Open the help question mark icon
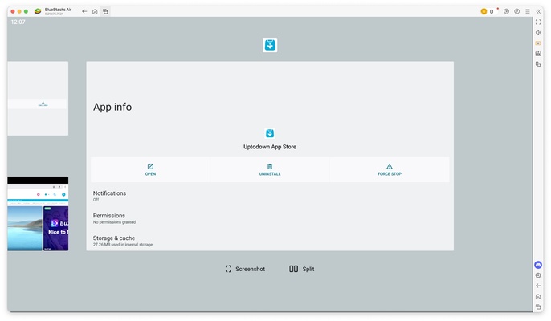This screenshot has width=551, height=321. 517,11
